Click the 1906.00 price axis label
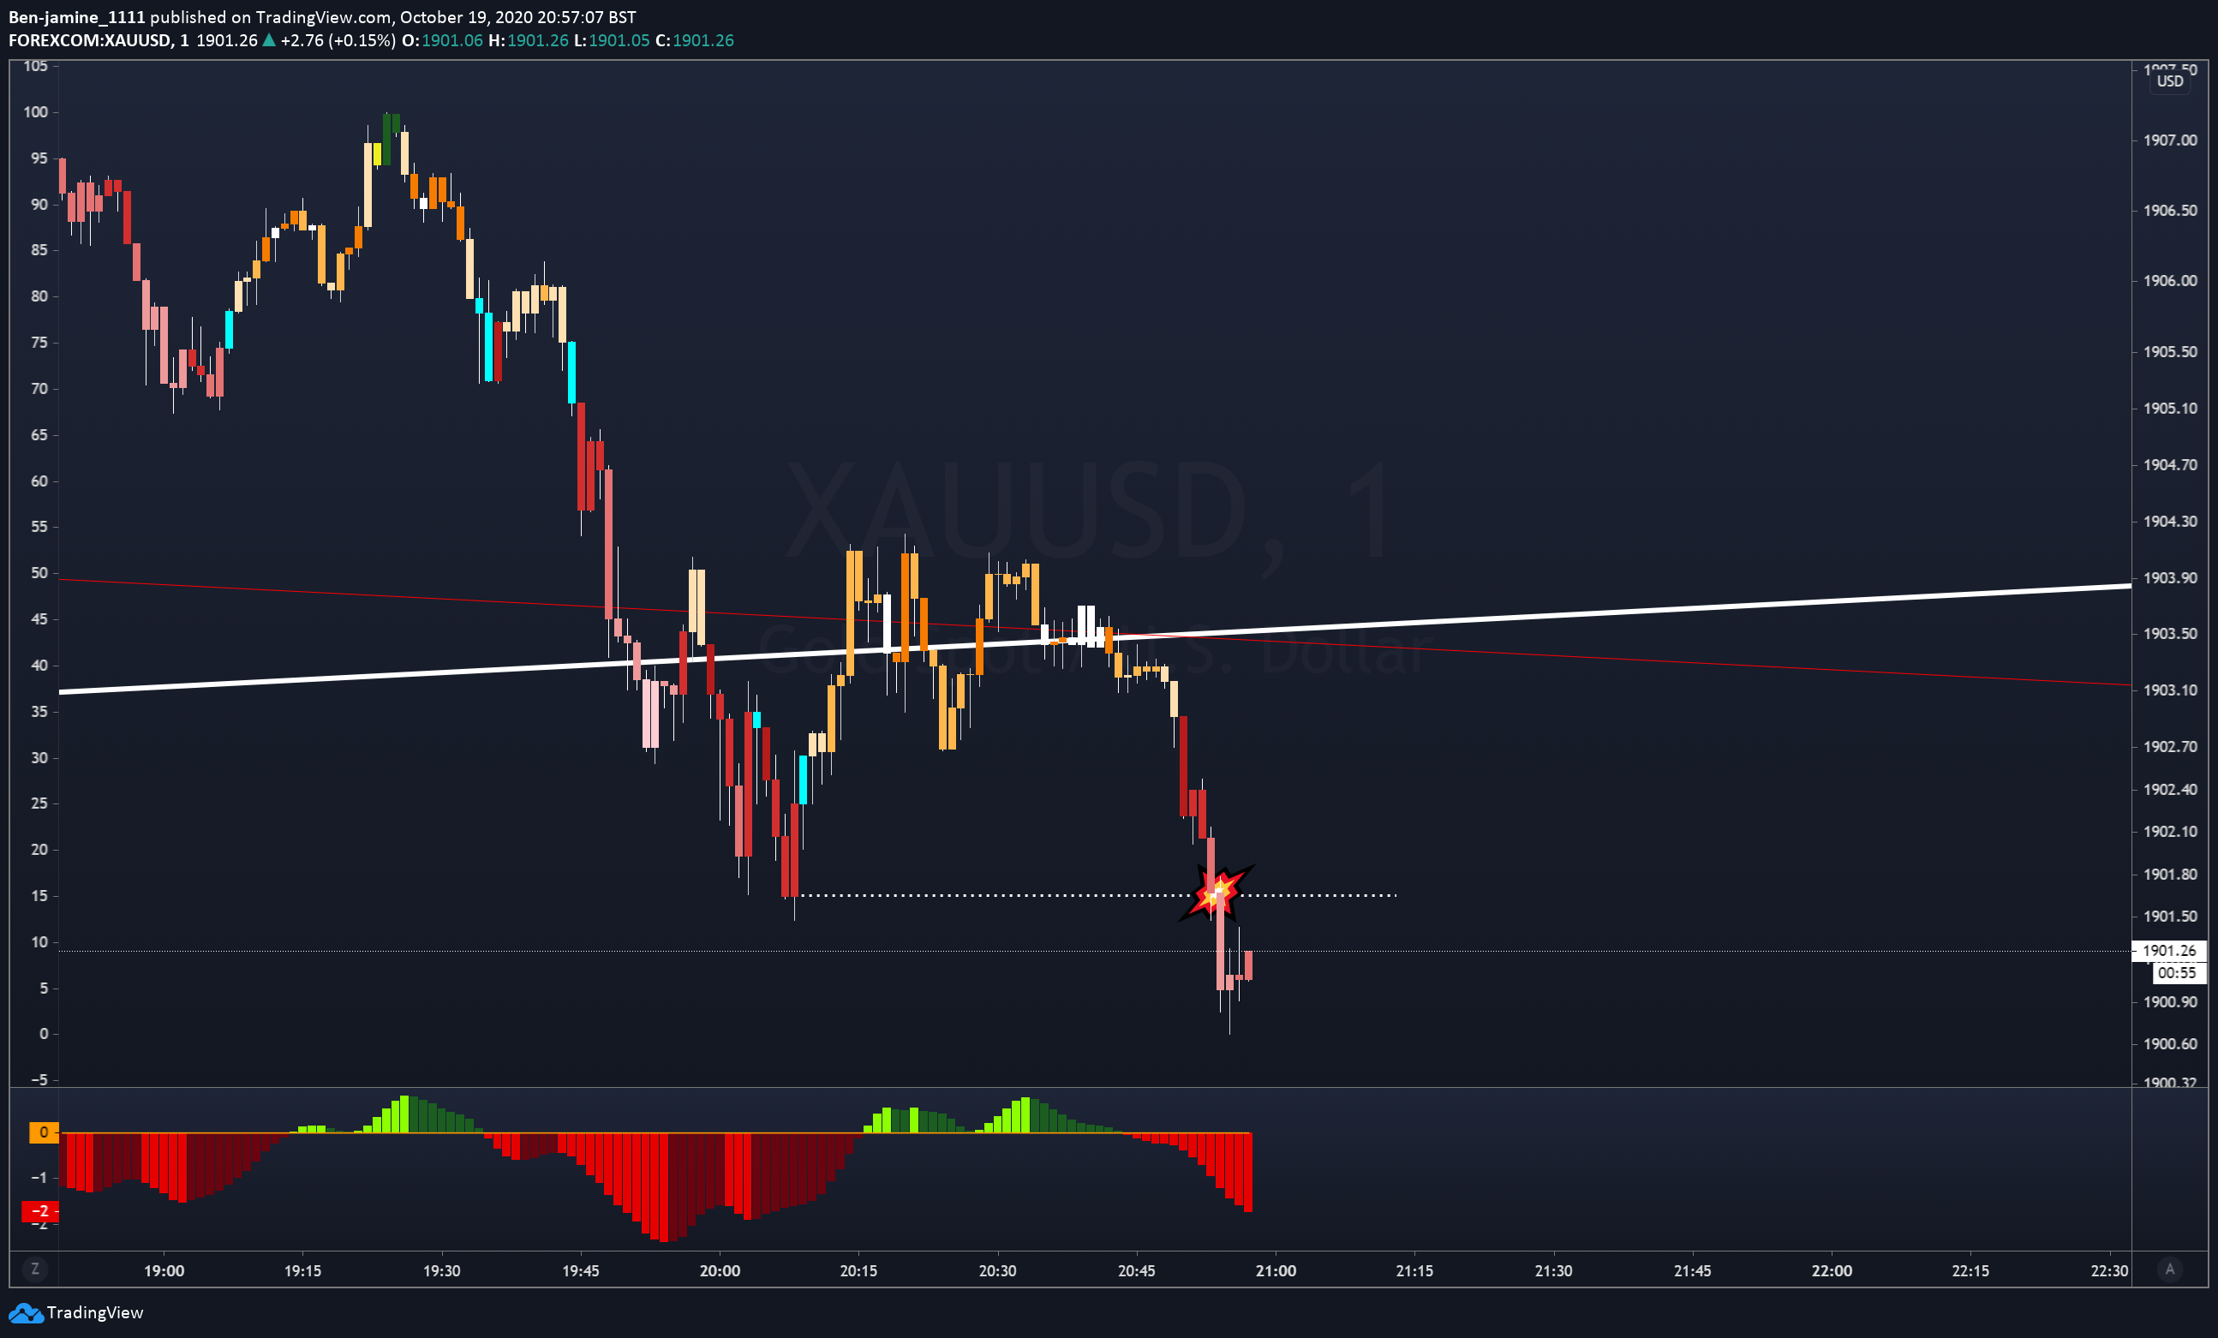Screen dimensions: 2218x1338 2170,281
